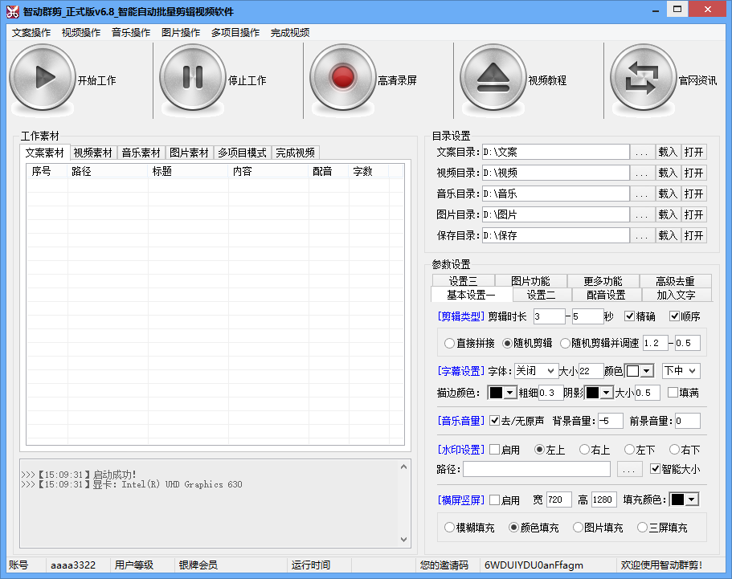Click the watermark 路径 input field
732x579 pixels.
pyautogui.click(x=537, y=468)
